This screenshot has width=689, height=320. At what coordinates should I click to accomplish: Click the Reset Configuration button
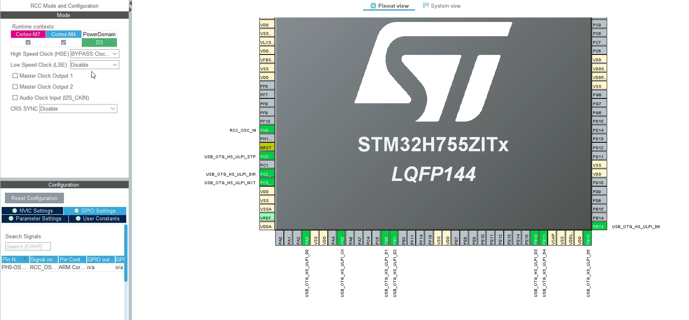pyautogui.click(x=34, y=198)
